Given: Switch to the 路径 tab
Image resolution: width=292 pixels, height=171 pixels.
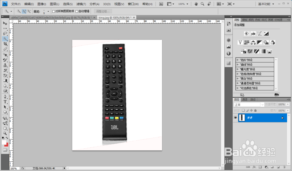Looking at the screenshot, I should 253,99.
